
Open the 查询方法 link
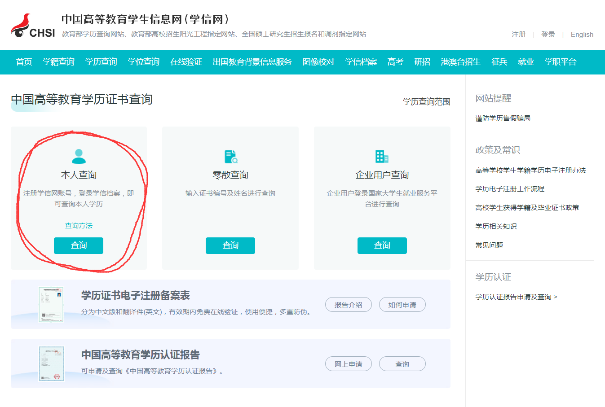point(79,226)
